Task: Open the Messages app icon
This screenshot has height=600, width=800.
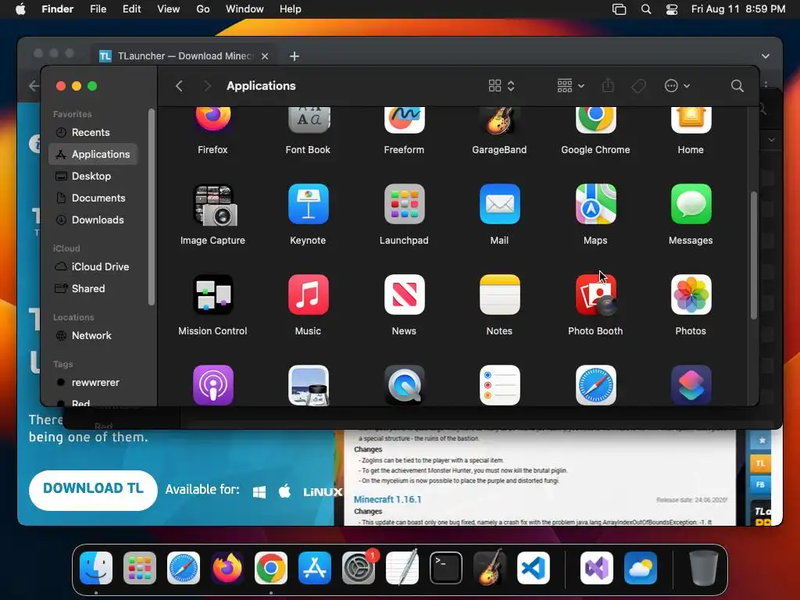Action: point(691,204)
